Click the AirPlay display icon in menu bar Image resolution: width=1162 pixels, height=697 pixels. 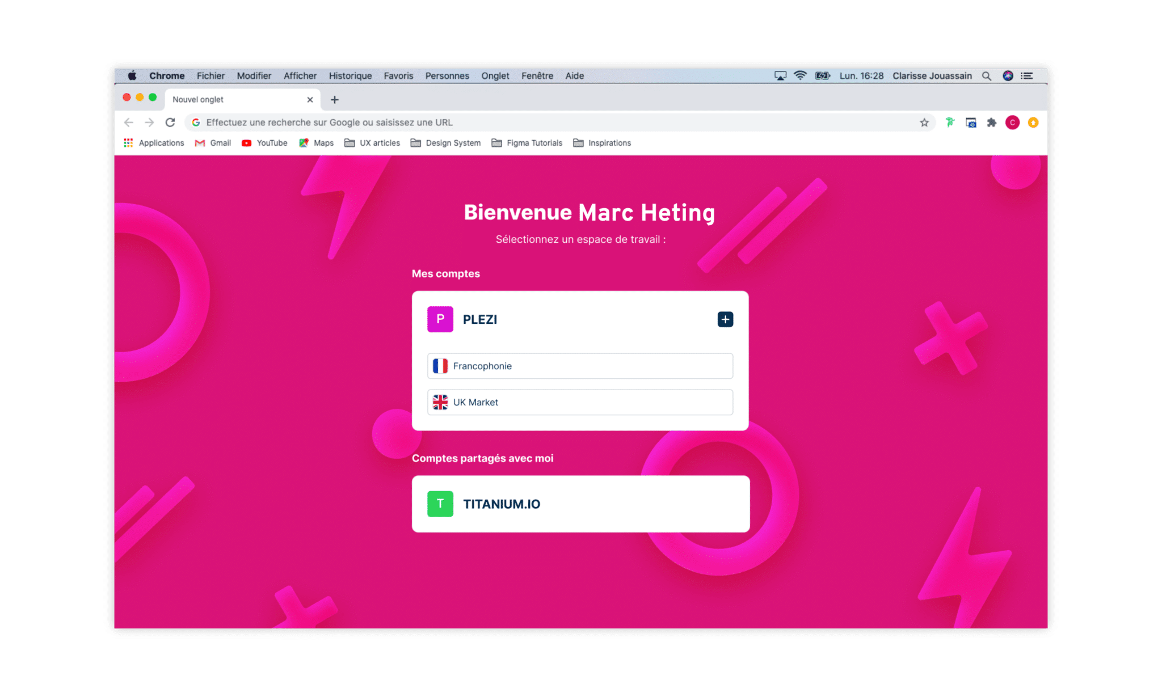point(781,75)
